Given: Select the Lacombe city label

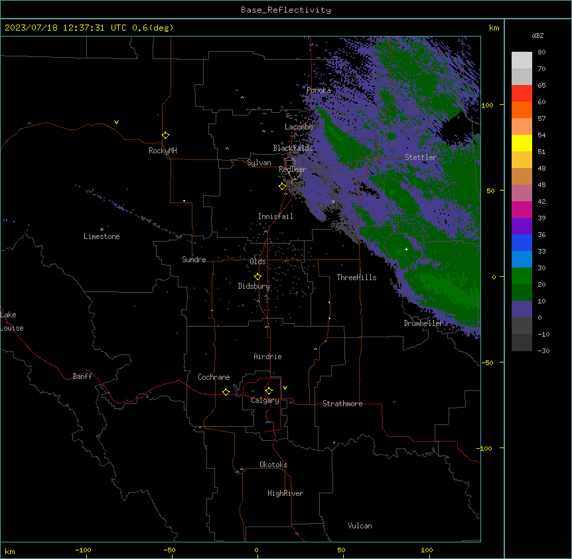Looking at the screenshot, I should pos(299,127).
